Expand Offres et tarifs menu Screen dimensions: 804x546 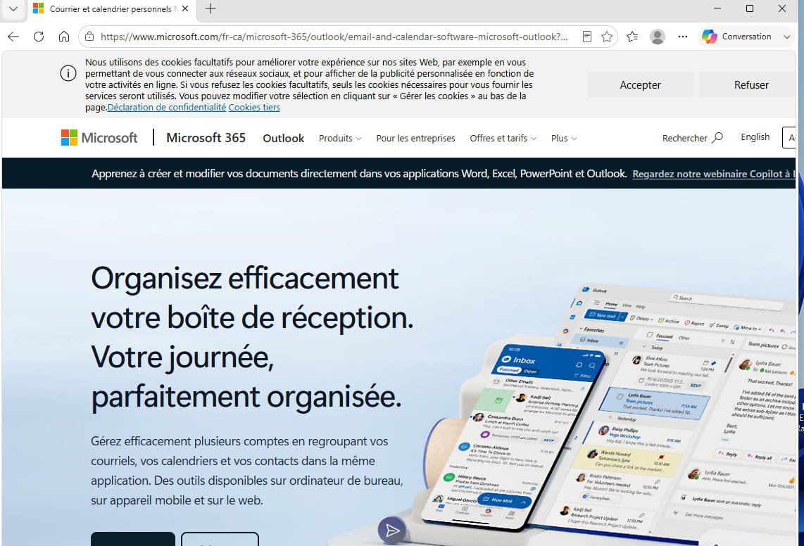click(503, 138)
